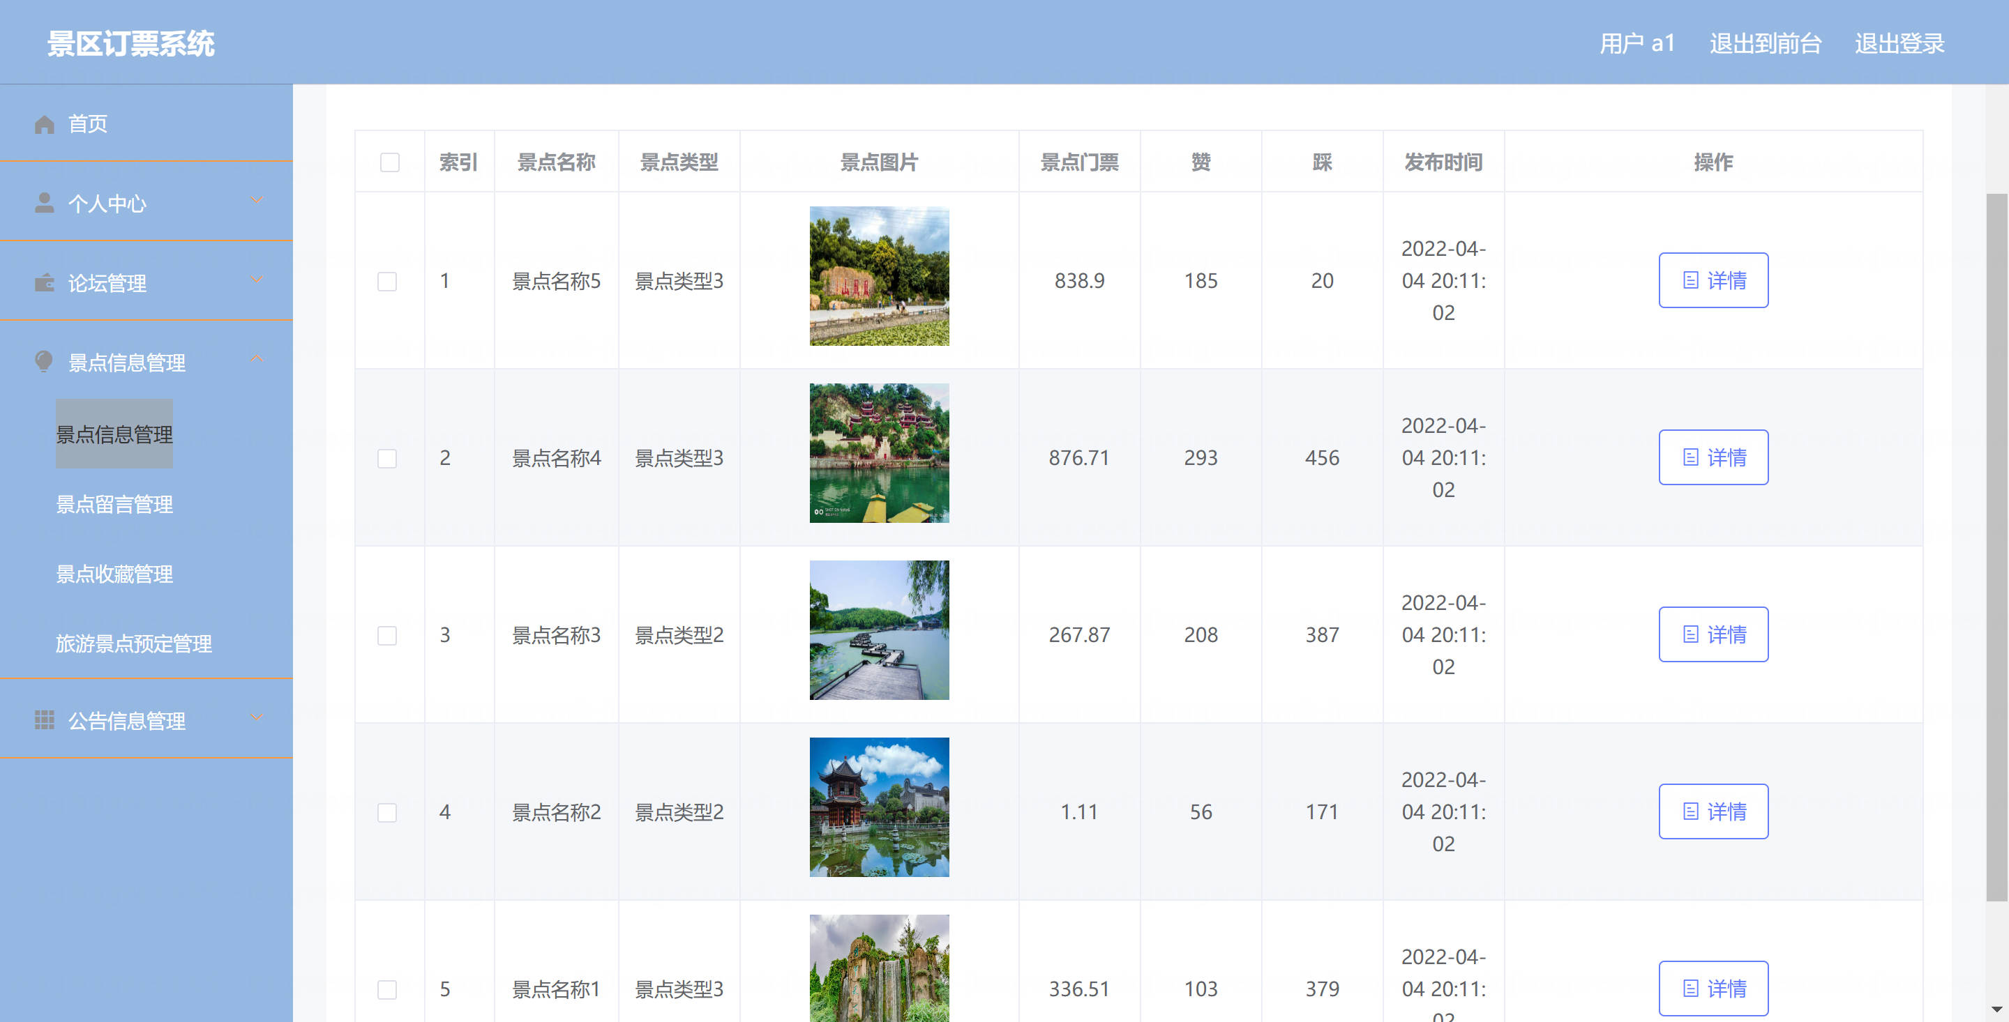2009x1022 pixels.
Task: Click the dislikes value 456
Action: pos(1322,457)
